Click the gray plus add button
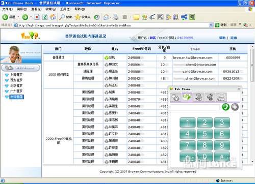Screen dimensions: 255x184 tap(235, 107)
